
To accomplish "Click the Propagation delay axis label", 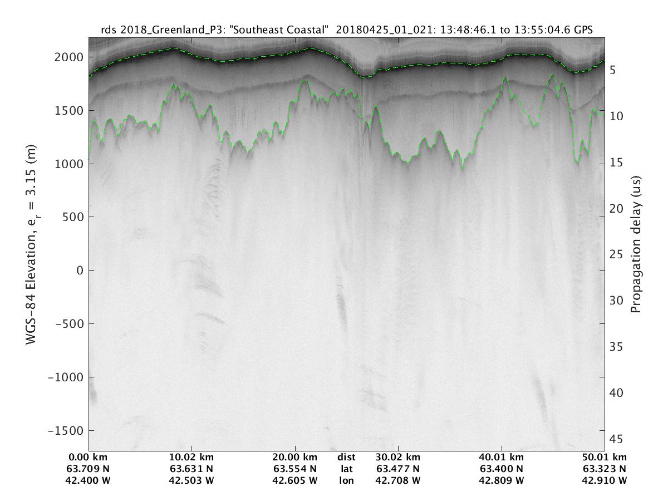I will (x=636, y=244).
